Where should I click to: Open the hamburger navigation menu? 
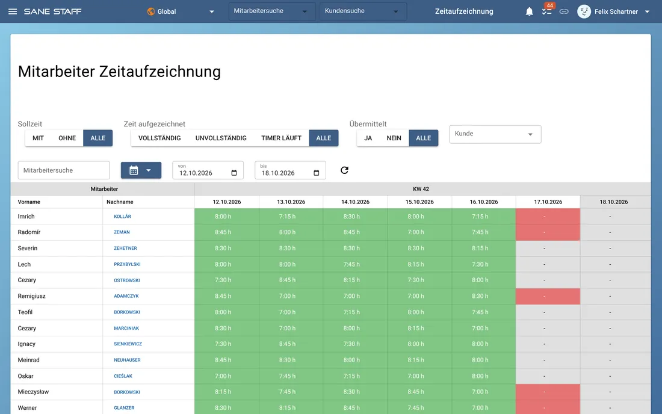(13, 11)
